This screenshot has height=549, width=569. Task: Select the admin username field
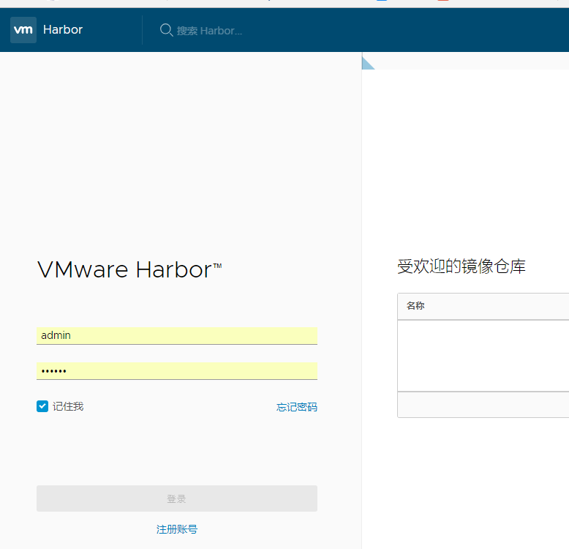click(177, 335)
